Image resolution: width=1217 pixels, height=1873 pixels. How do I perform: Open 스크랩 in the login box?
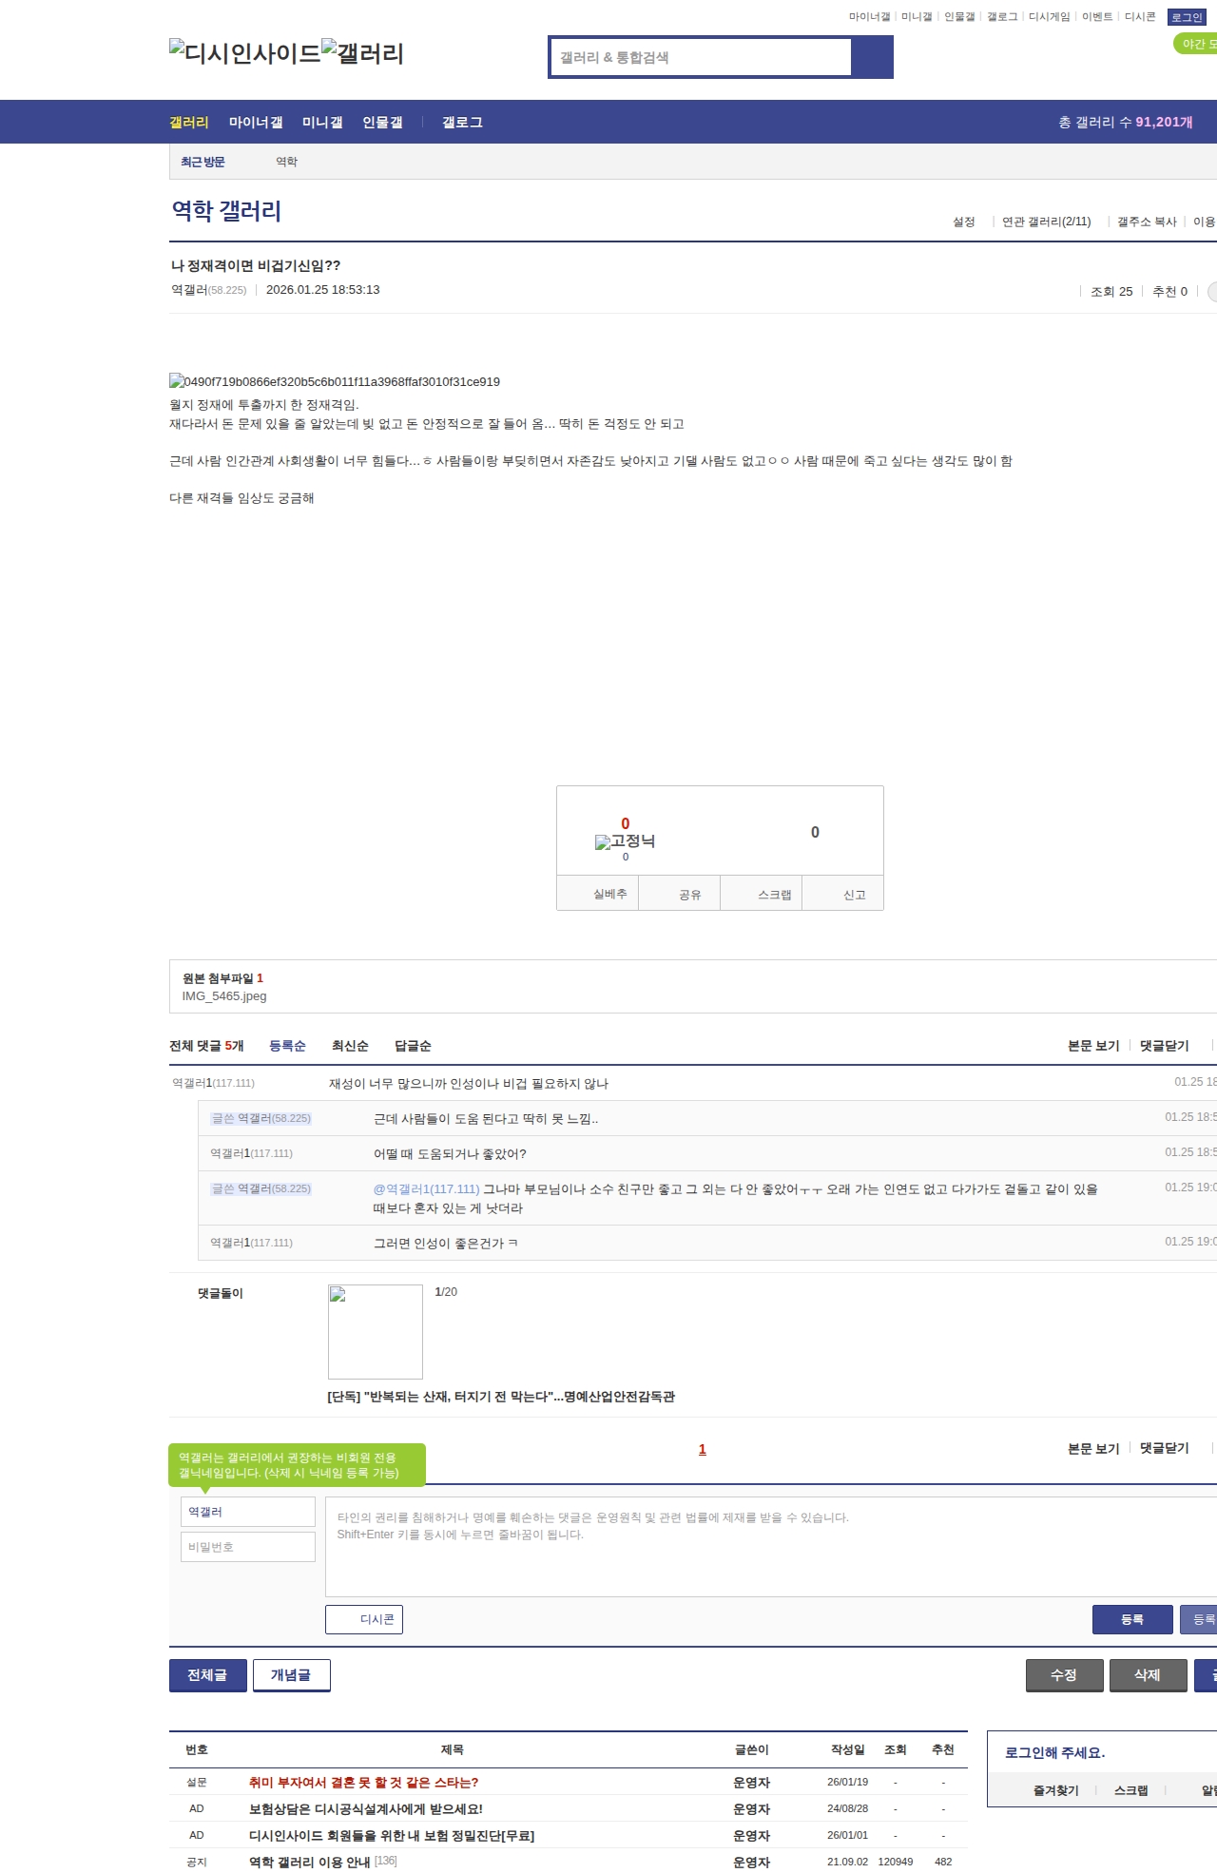tap(1131, 1791)
